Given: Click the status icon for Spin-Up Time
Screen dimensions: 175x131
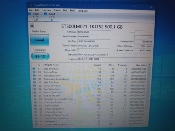Looking at the screenshot, I should point(34,72).
